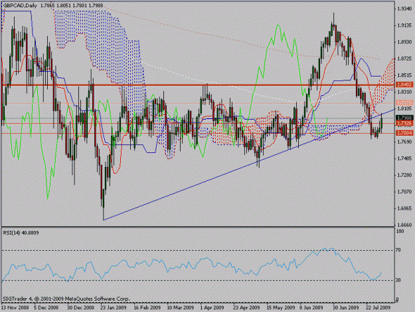
Task: Click the 13 Nov 2008 date label
Action: coord(15,308)
